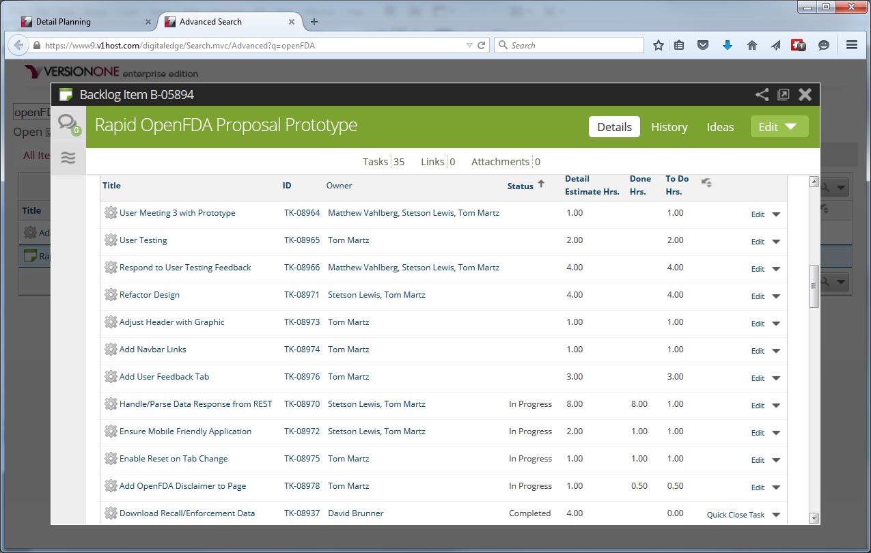Screen dimensions: 871x553
Task: Expand dropdown arrow beside Quick Close Task
Action: tap(776, 515)
